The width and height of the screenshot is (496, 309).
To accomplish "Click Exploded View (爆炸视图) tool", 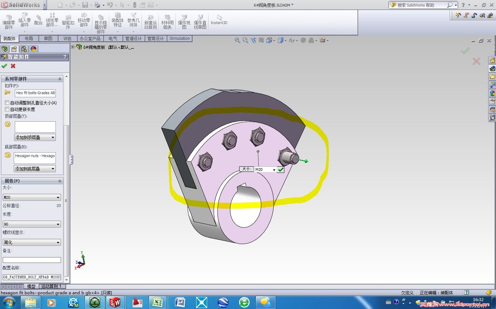I will click(184, 22).
